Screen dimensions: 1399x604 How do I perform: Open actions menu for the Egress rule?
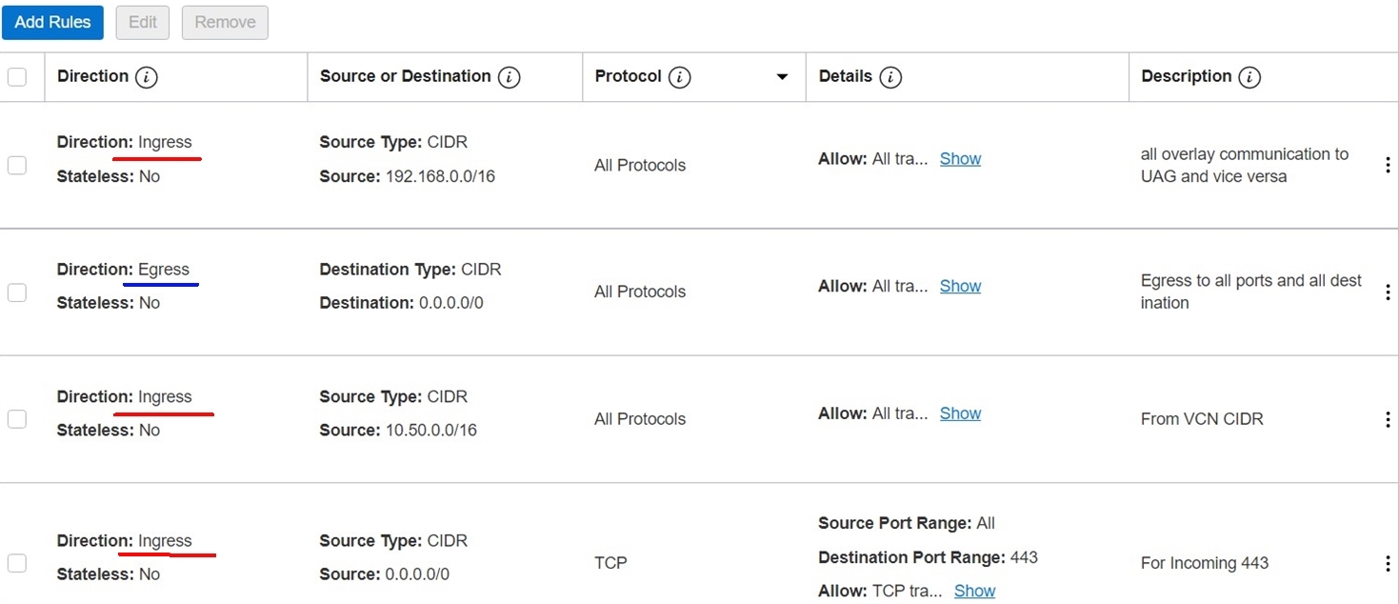(x=1388, y=292)
